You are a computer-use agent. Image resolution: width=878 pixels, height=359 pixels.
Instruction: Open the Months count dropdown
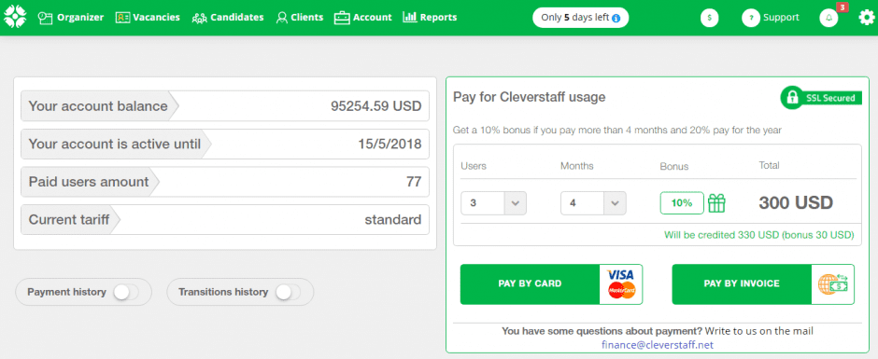(593, 203)
